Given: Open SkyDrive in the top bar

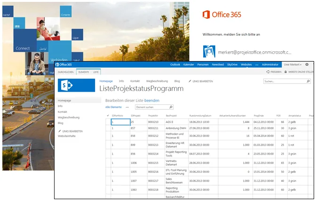Looking at the screenshot, I should [x=232, y=65].
